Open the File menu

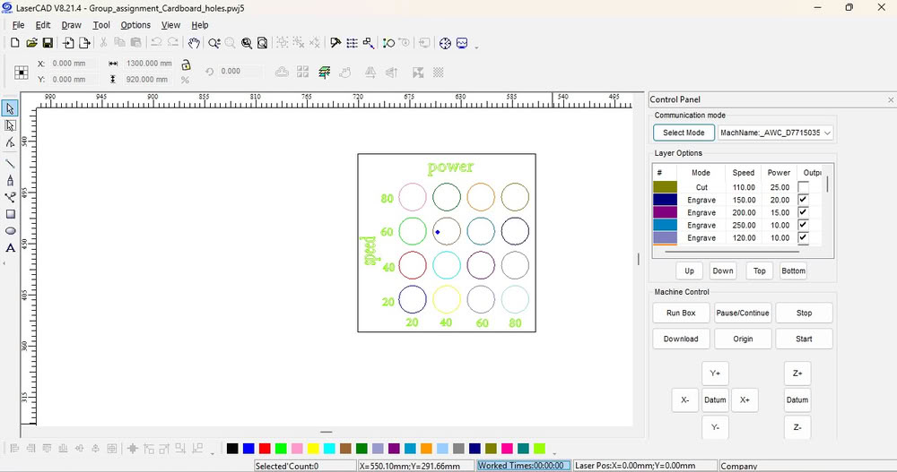tap(18, 25)
